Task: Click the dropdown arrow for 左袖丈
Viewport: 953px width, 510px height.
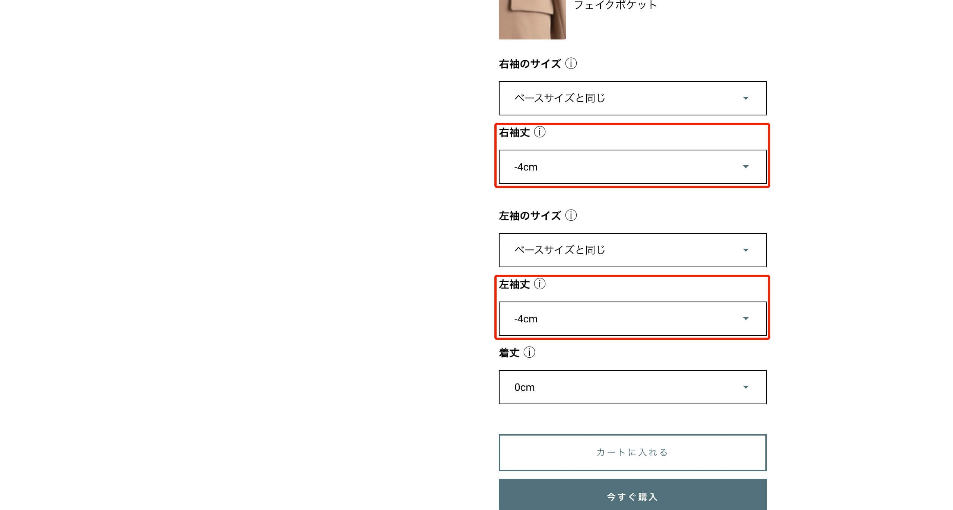Action: click(746, 318)
